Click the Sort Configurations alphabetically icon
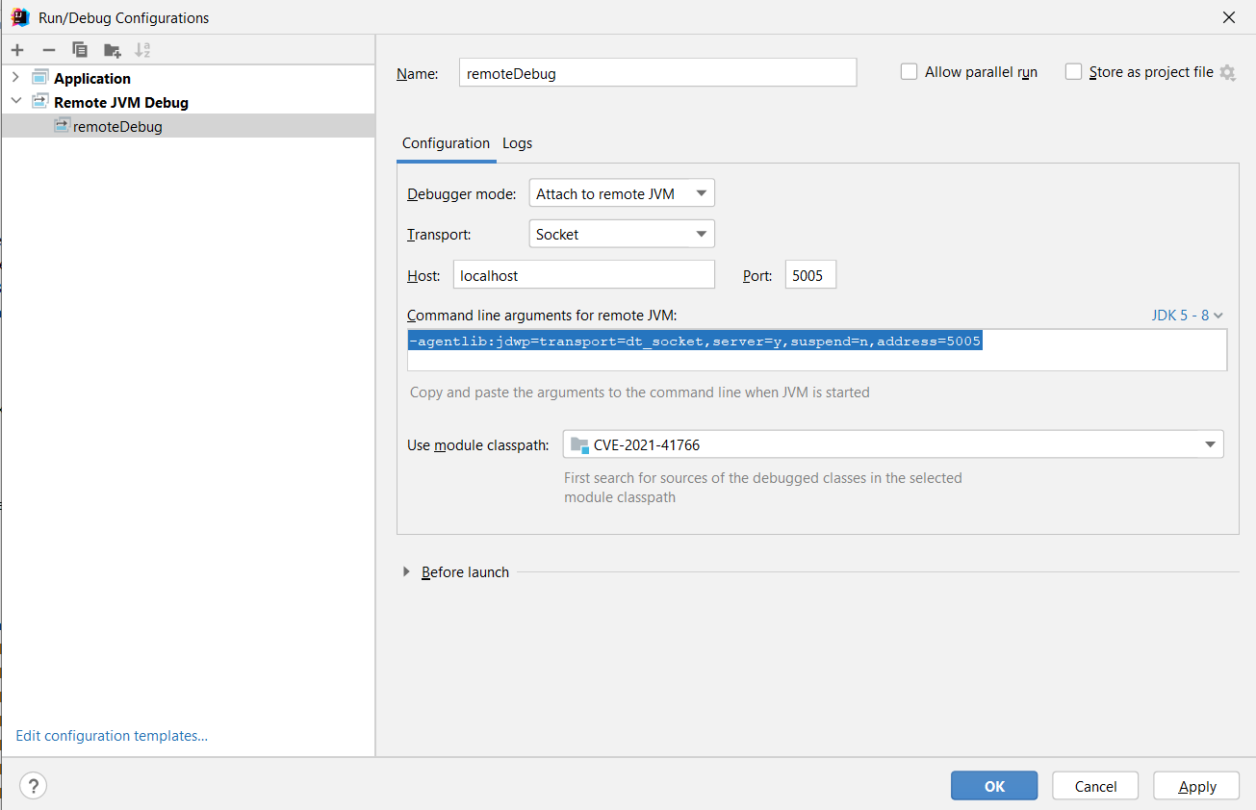Viewport: 1256px width, 810px height. click(x=142, y=50)
